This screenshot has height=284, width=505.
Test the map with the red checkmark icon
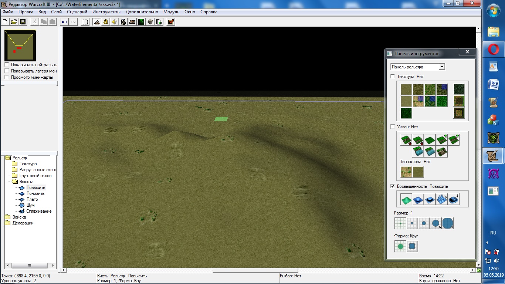[171, 22]
